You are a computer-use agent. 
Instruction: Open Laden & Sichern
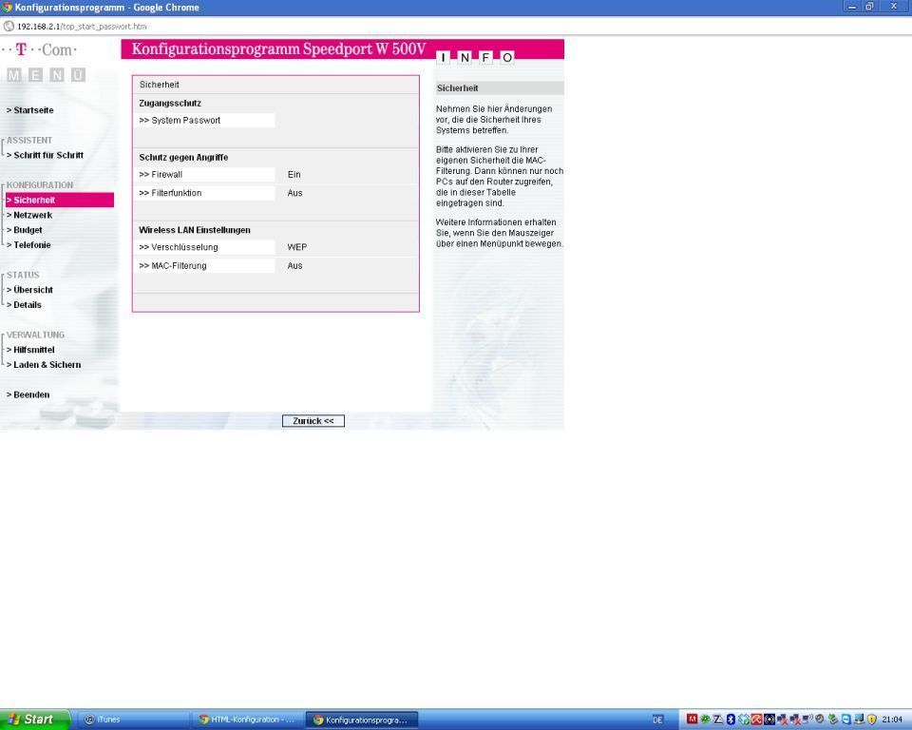click(44, 365)
